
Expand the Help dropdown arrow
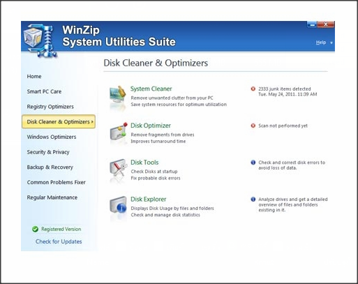tap(331, 43)
